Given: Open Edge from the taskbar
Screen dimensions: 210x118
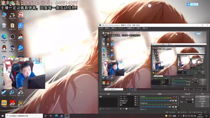Looking at the screenshot, I should click(56, 116).
